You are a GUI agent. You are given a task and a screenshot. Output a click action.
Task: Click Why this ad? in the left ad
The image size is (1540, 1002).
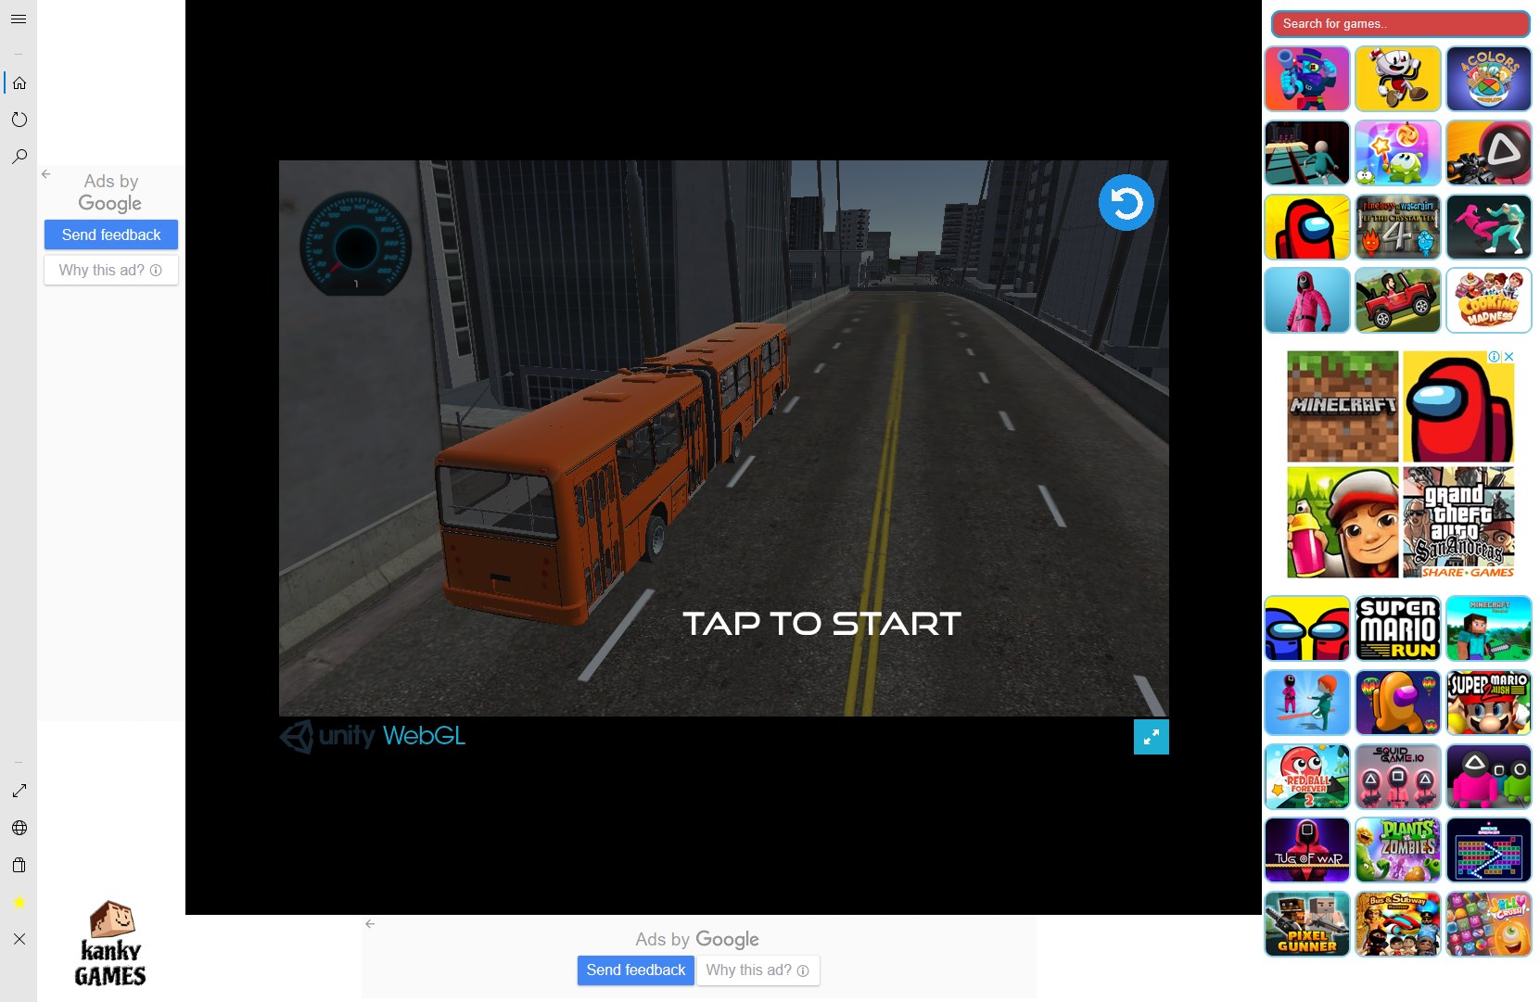coord(111,270)
